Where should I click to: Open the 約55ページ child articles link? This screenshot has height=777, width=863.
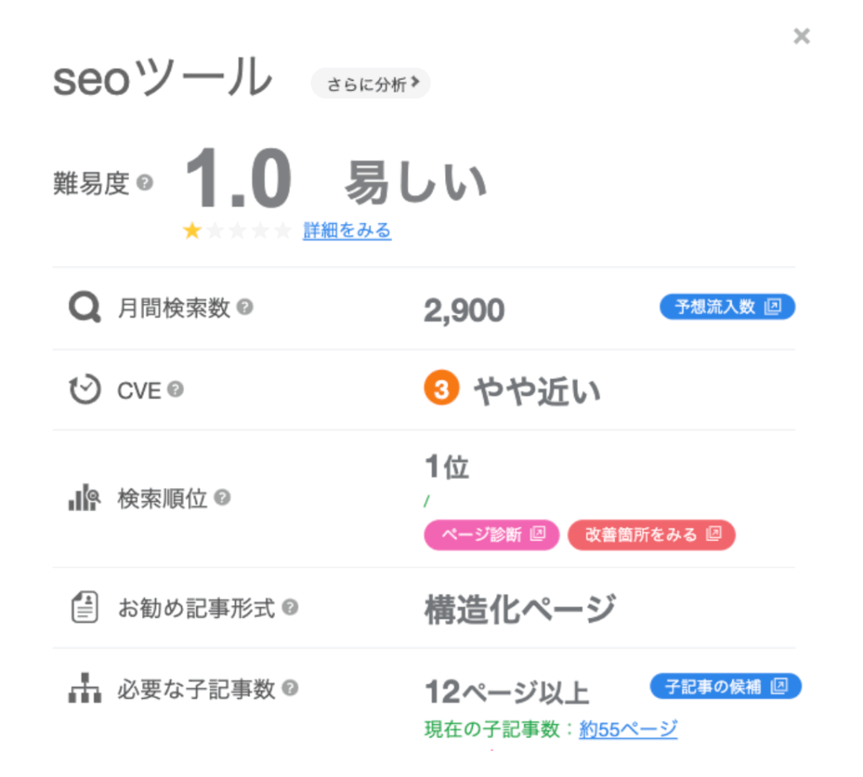pos(628,729)
